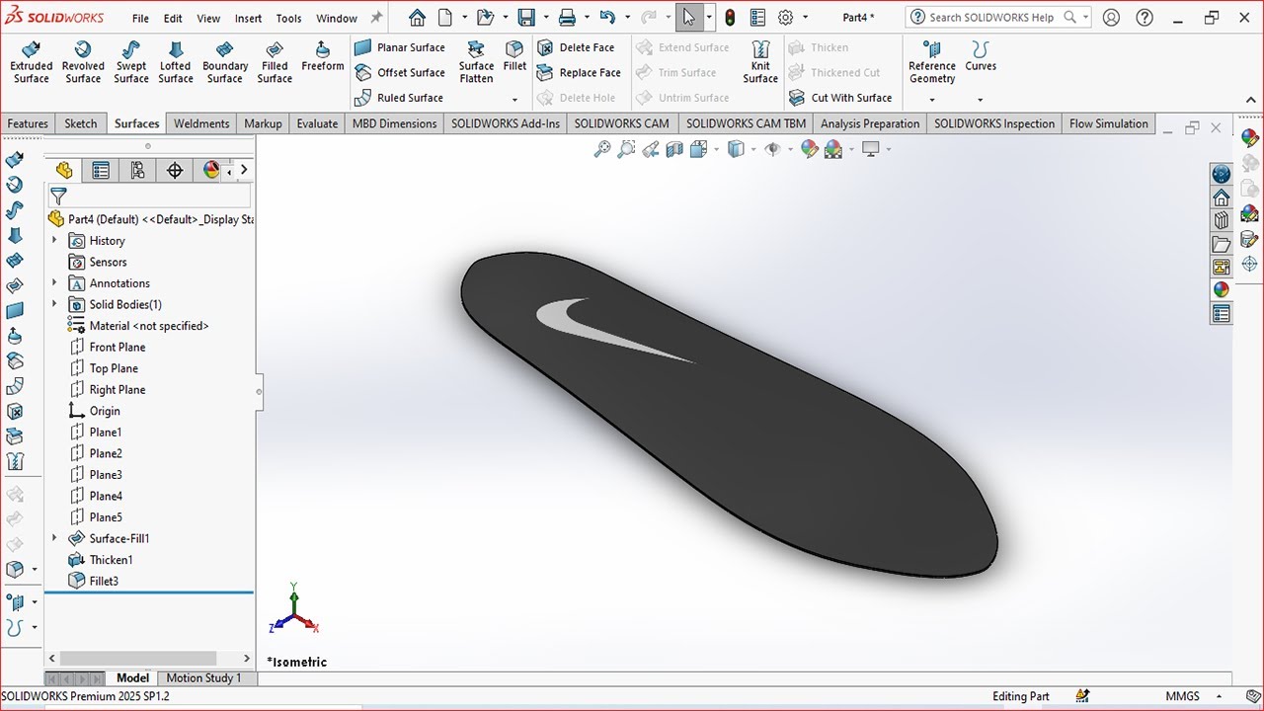Screen dimensions: 1264x711
Task: Select the Knit Surface tool
Action: (760, 62)
